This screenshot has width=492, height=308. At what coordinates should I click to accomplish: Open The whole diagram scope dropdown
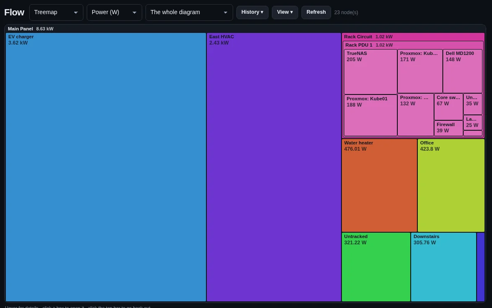(x=189, y=12)
